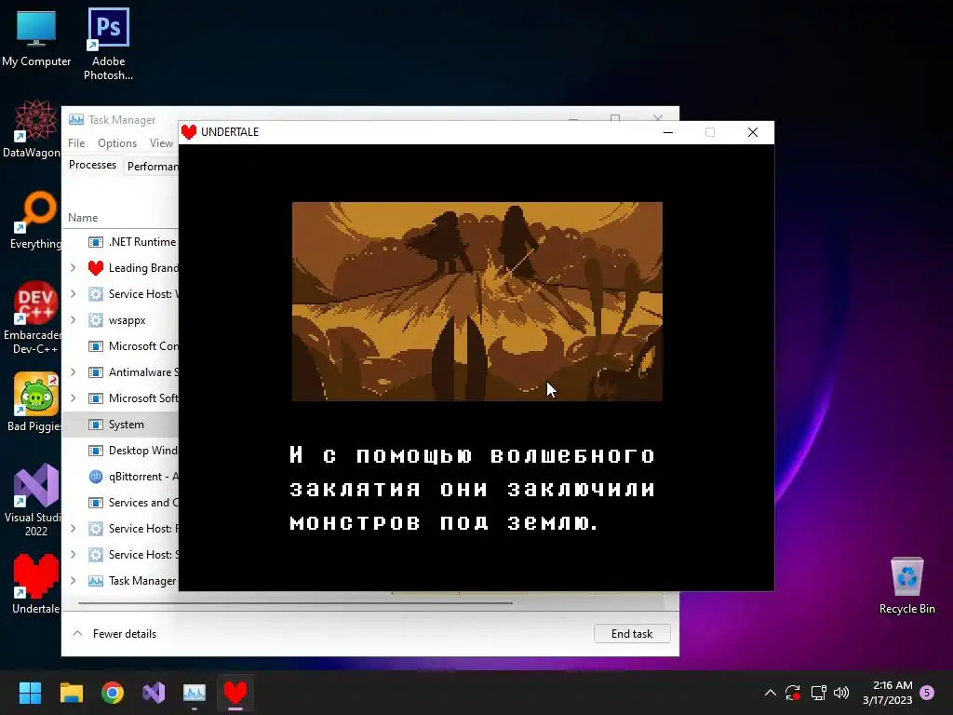Open network tray icon

coord(818,693)
